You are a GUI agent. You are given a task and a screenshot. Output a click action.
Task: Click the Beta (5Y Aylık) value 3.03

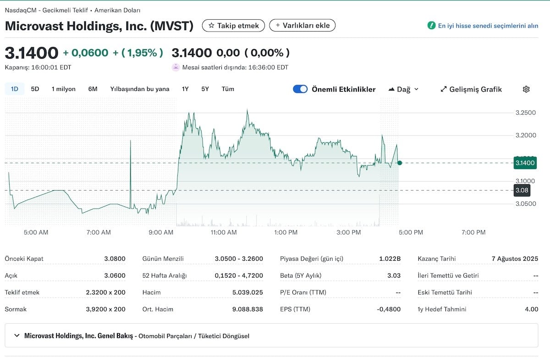tap(394, 276)
